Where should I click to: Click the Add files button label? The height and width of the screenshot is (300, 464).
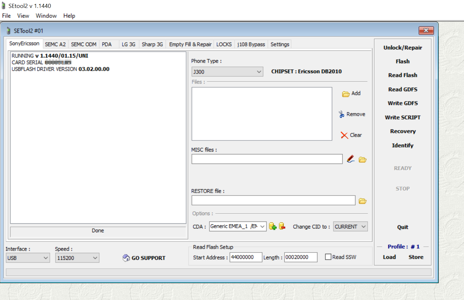356,93
